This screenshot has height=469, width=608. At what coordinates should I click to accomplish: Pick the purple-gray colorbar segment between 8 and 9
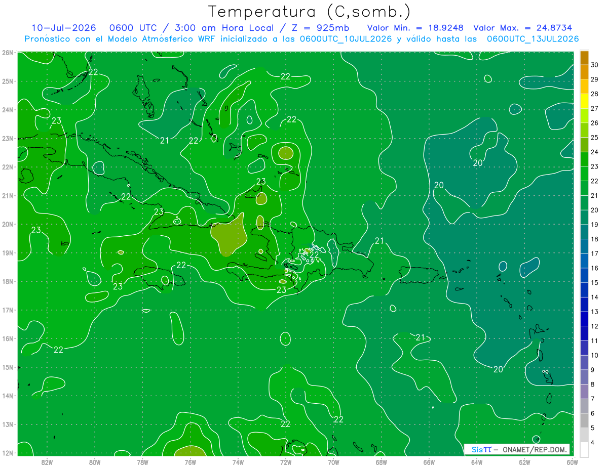pyautogui.click(x=584, y=377)
